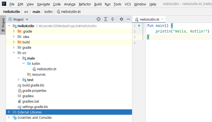Click the .idea folder icon
Viewport: 212px width, 122px height.
19,37
